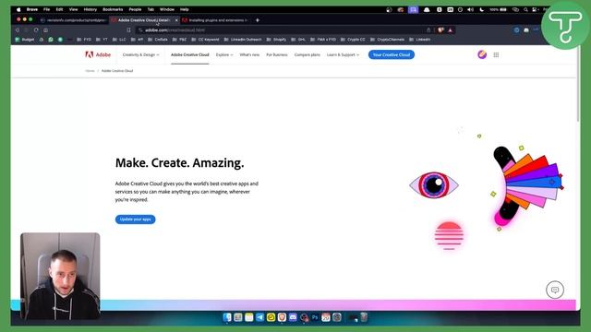The height and width of the screenshot is (332, 591).
Task: Click the Update your apps button
Action: (136, 219)
